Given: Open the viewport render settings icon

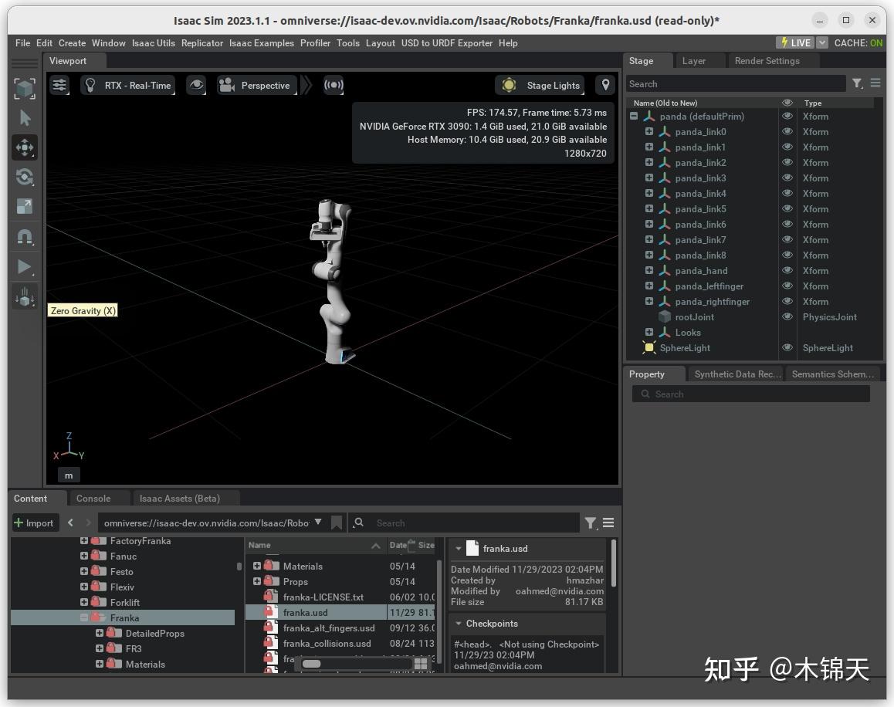Looking at the screenshot, I should click(x=59, y=85).
